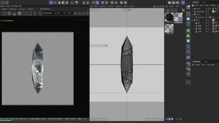Click the pick focus F pin icon
This screenshot has width=219, height=123.
35,13
